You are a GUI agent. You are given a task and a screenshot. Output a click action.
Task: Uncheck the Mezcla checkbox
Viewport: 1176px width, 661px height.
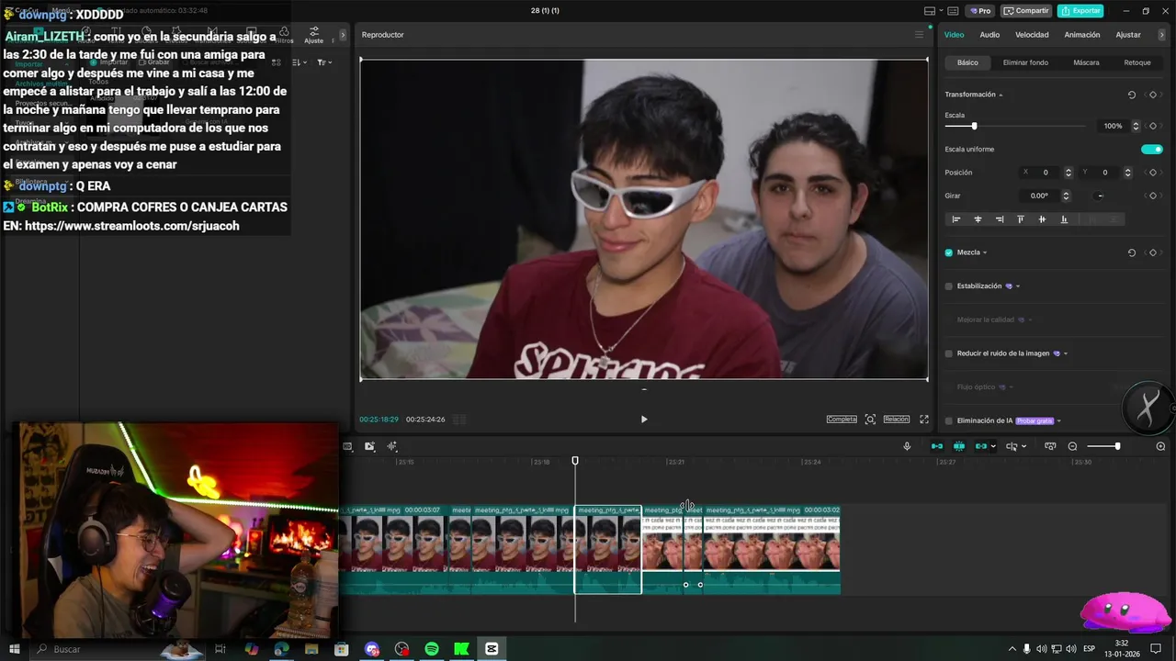(x=949, y=252)
